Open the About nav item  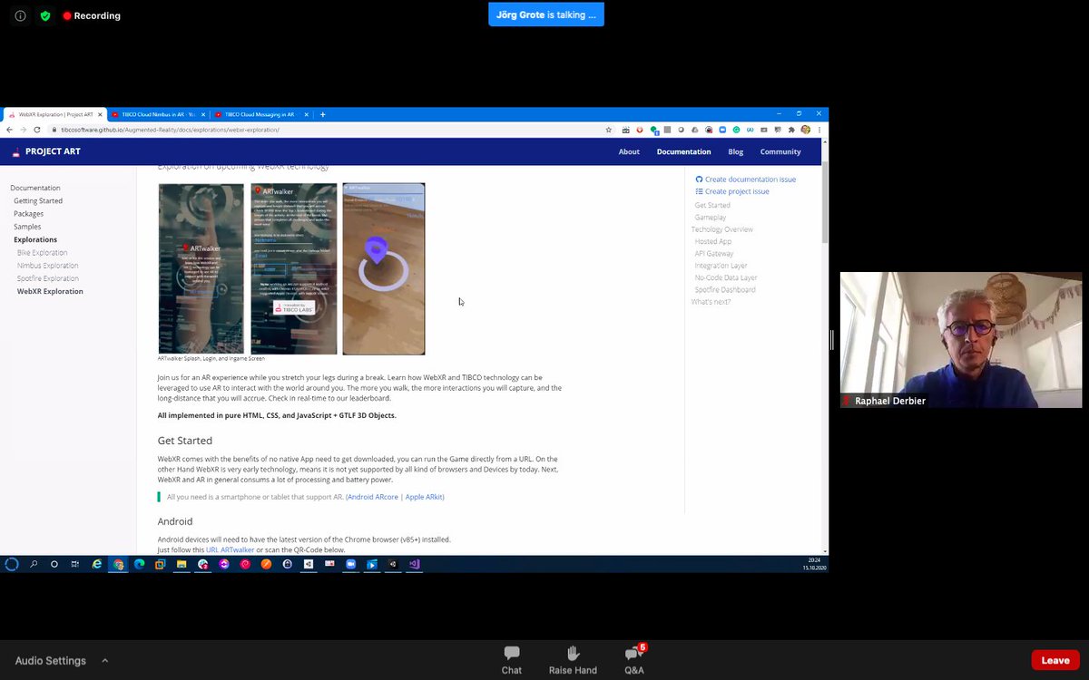pos(629,151)
